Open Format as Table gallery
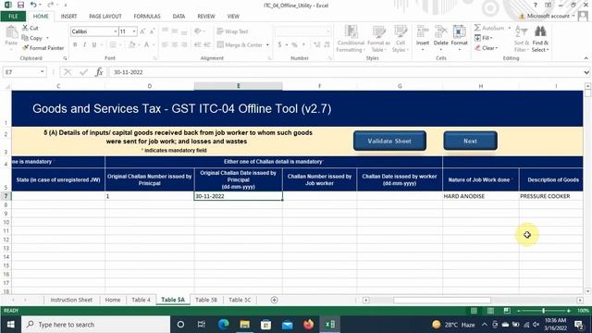This screenshot has width=592, height=333. (378, 39)
